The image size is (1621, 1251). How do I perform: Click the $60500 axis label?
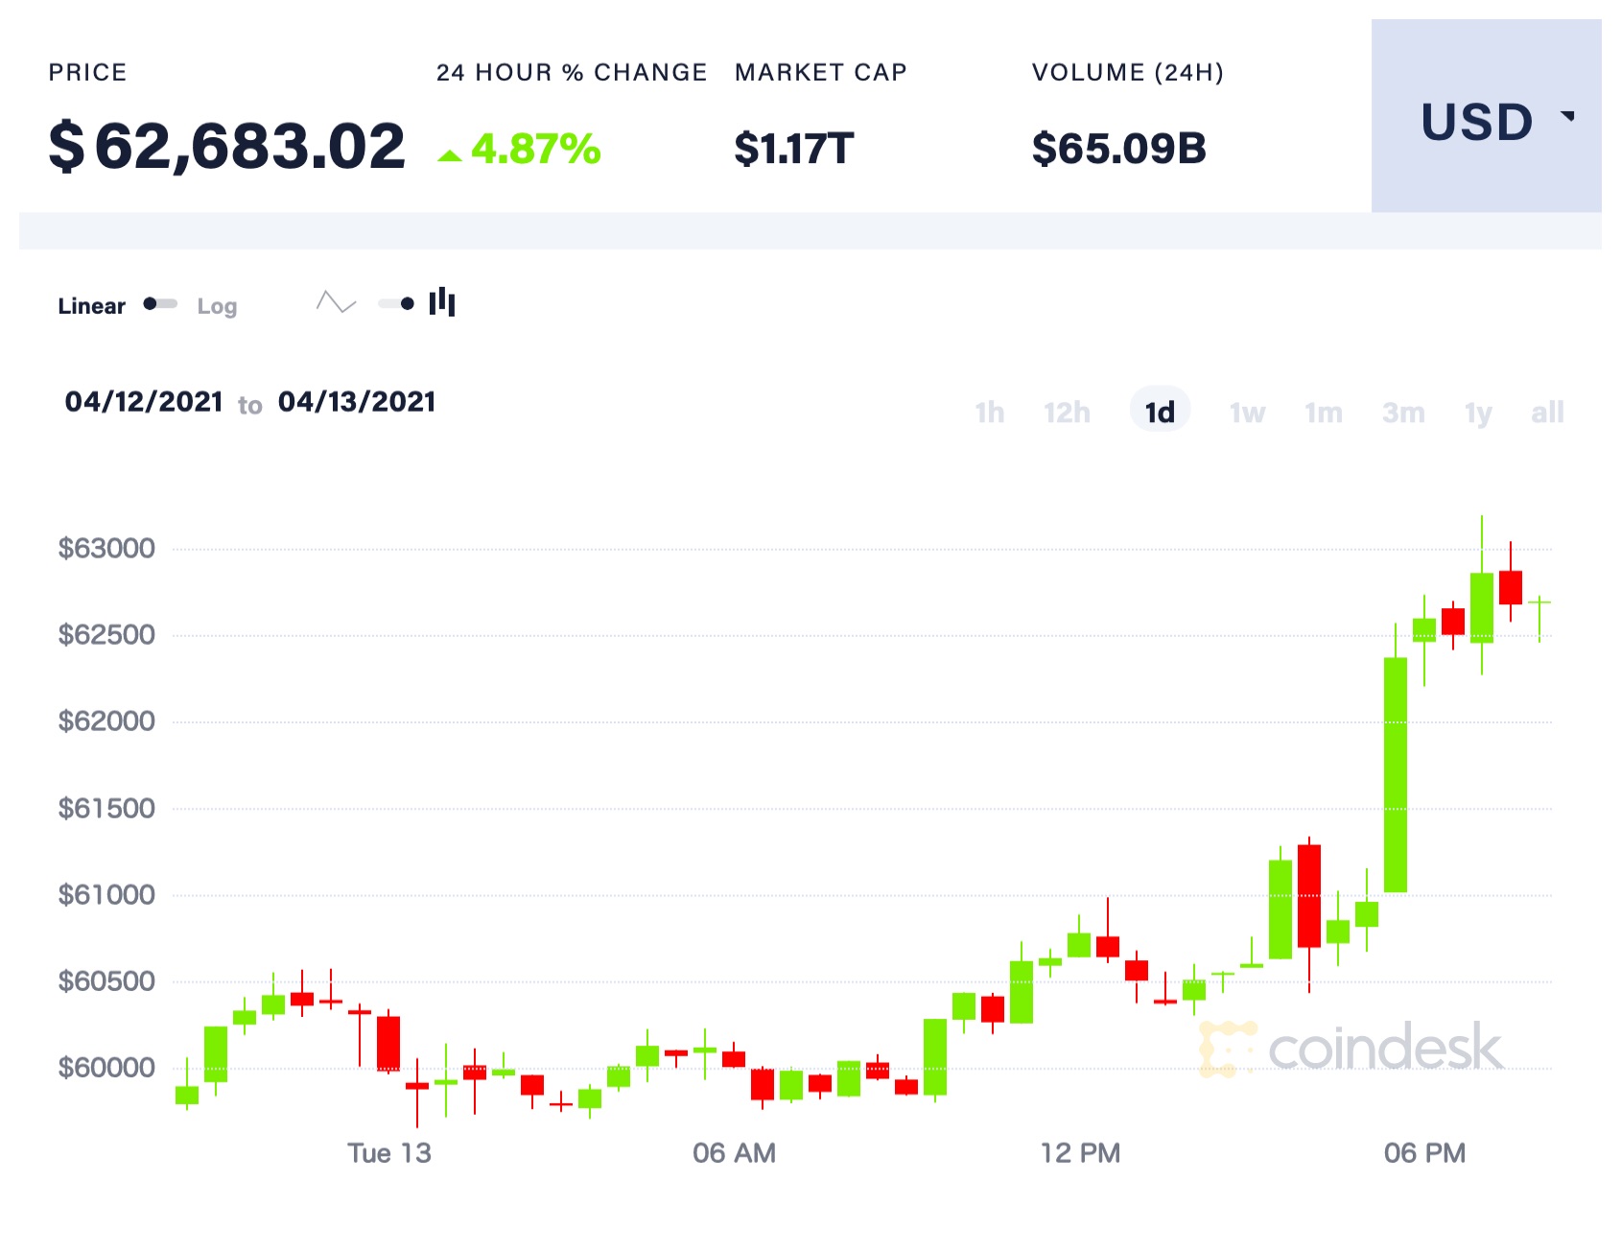pyautogui.click(x=106, y=981)
